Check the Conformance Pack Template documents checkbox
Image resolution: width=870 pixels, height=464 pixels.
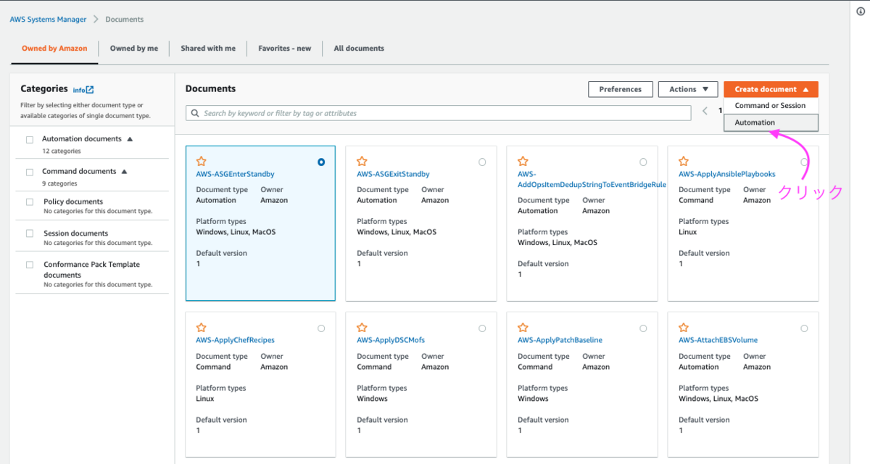pyautogui.click(x=30, y=265)
